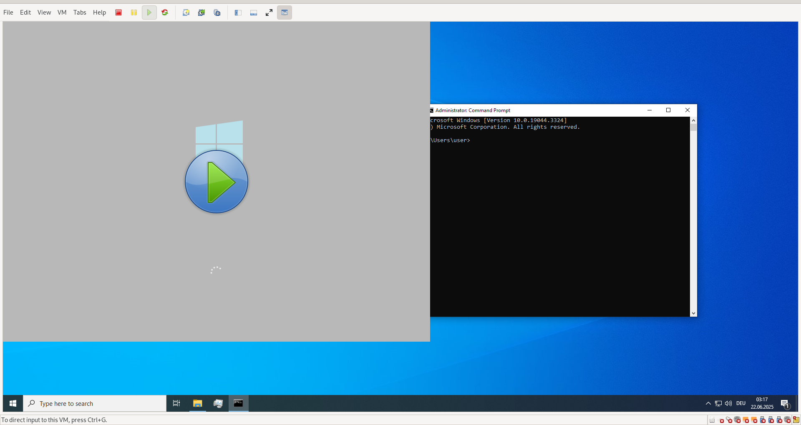
Task: Toggle the thumbnail bar icon
Action: (254, 12)
